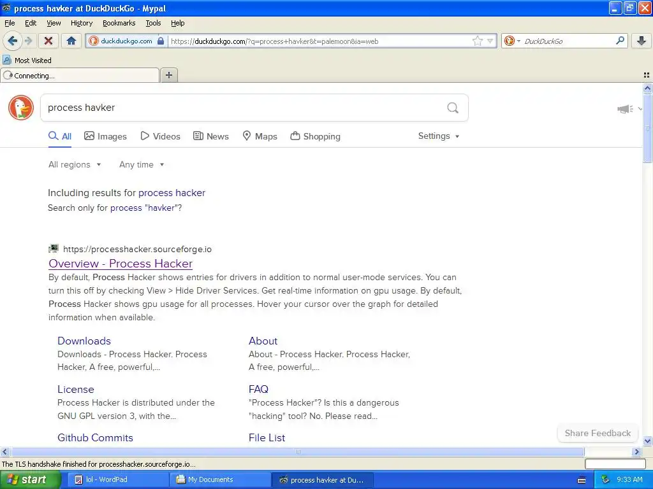Click the Share Feedback button

pyautogui.click(x=597, y=433)
